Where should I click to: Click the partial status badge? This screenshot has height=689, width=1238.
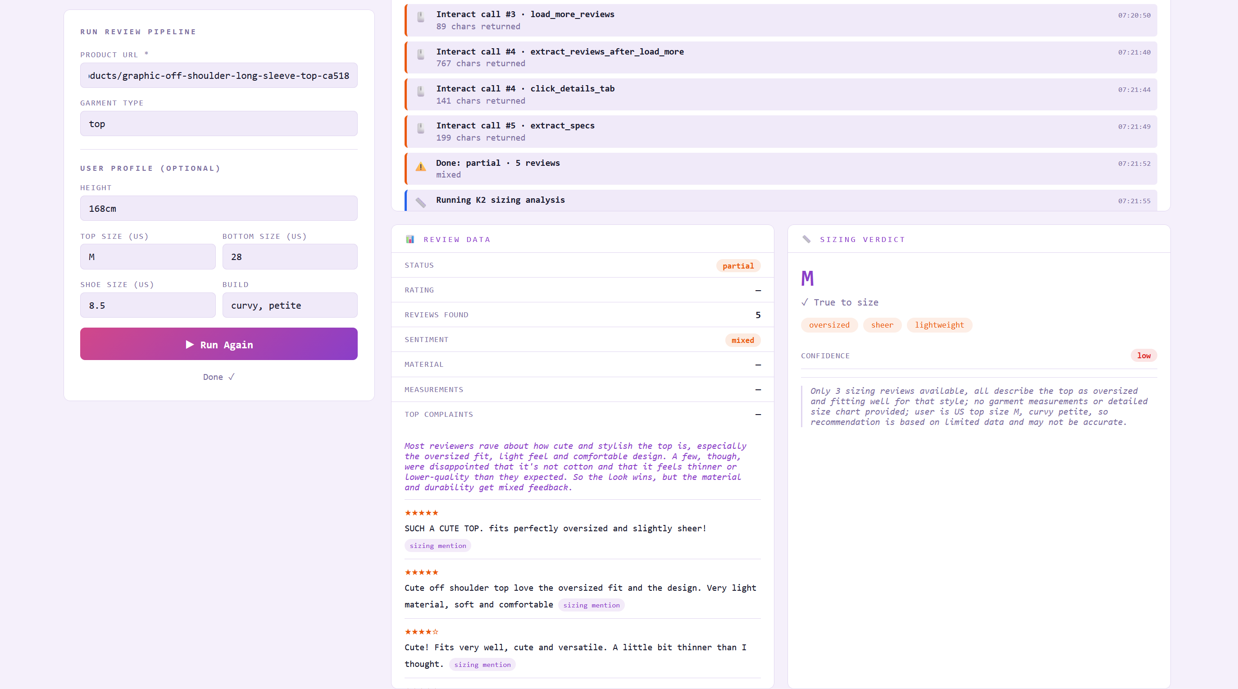coord(737,266)
